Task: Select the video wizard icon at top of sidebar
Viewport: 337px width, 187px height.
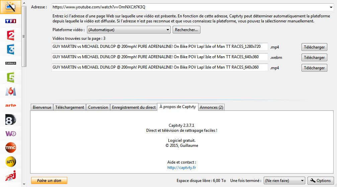Action: click(10, 7)
